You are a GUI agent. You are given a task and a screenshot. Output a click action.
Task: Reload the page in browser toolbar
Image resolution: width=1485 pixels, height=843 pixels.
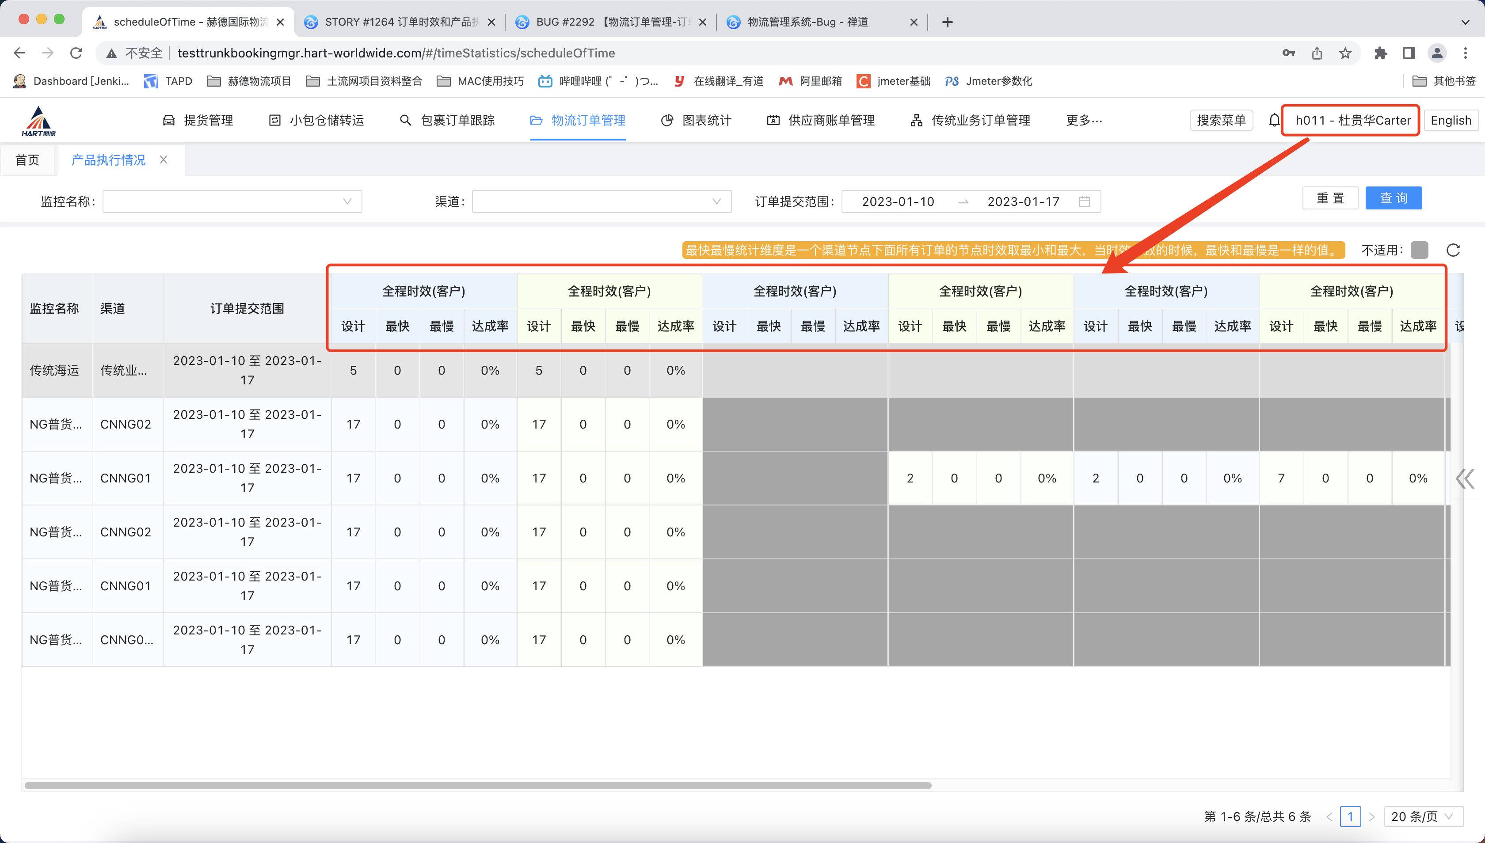(76, 53)
